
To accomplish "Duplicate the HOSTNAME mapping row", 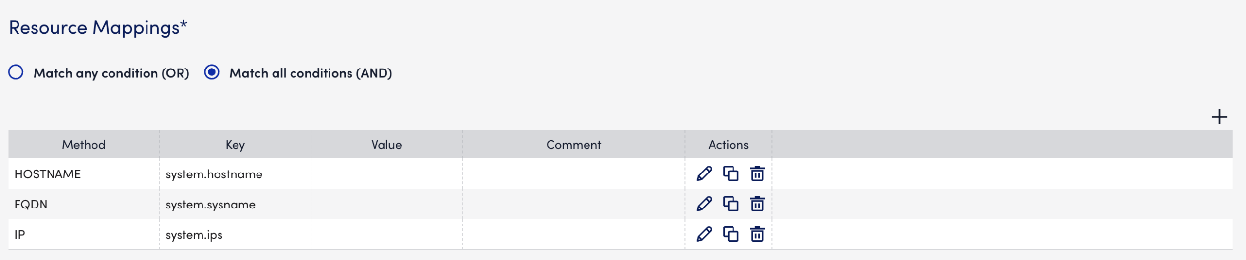I will pyautogui.click(x=731, y=173).
